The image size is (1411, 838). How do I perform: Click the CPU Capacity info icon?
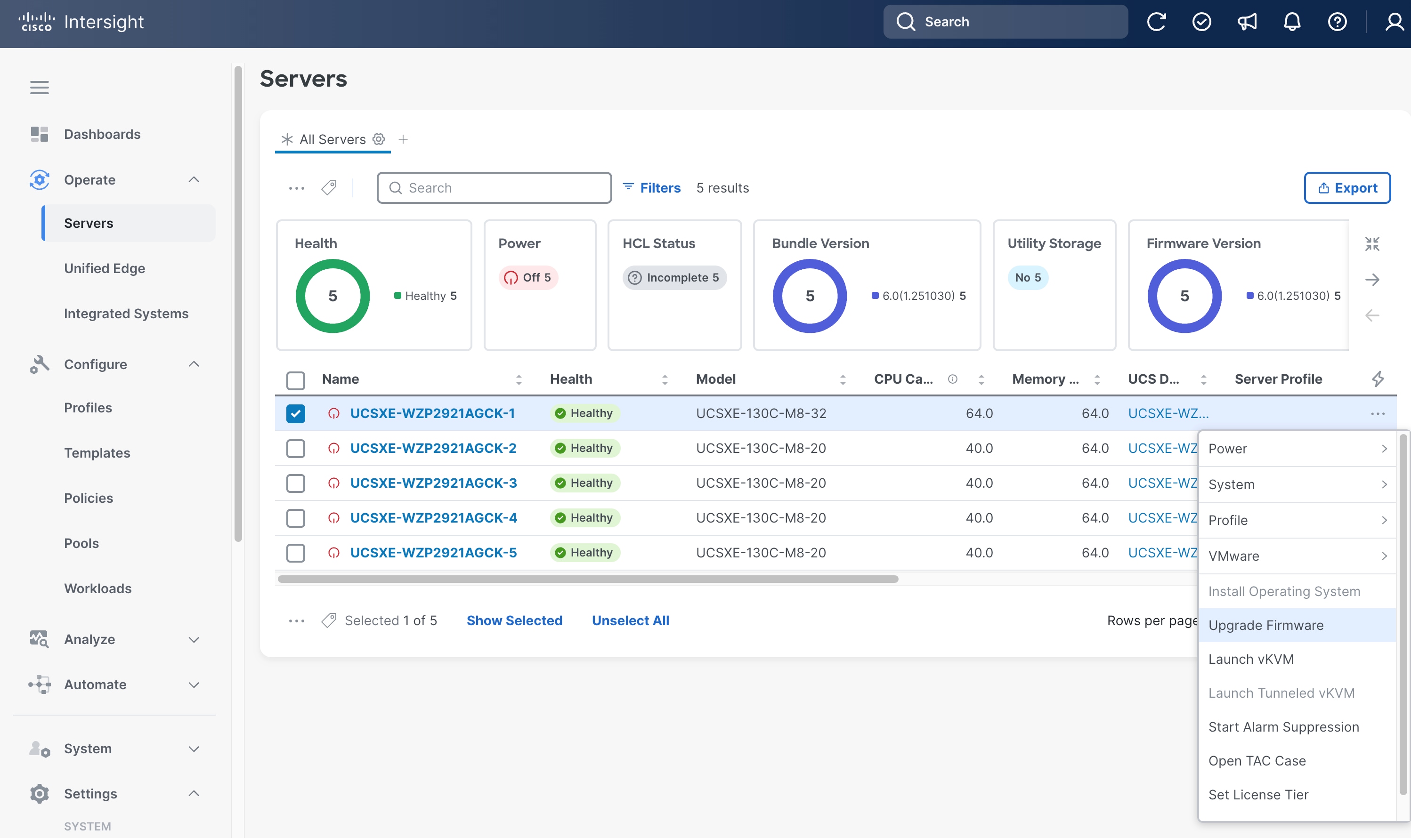coord(952,379)
